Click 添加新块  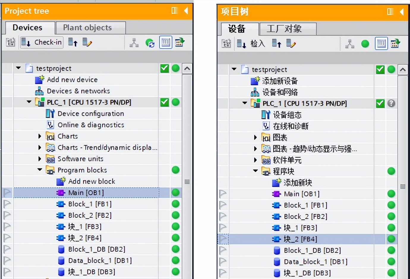pyautogui.click(x=298, y=183)
